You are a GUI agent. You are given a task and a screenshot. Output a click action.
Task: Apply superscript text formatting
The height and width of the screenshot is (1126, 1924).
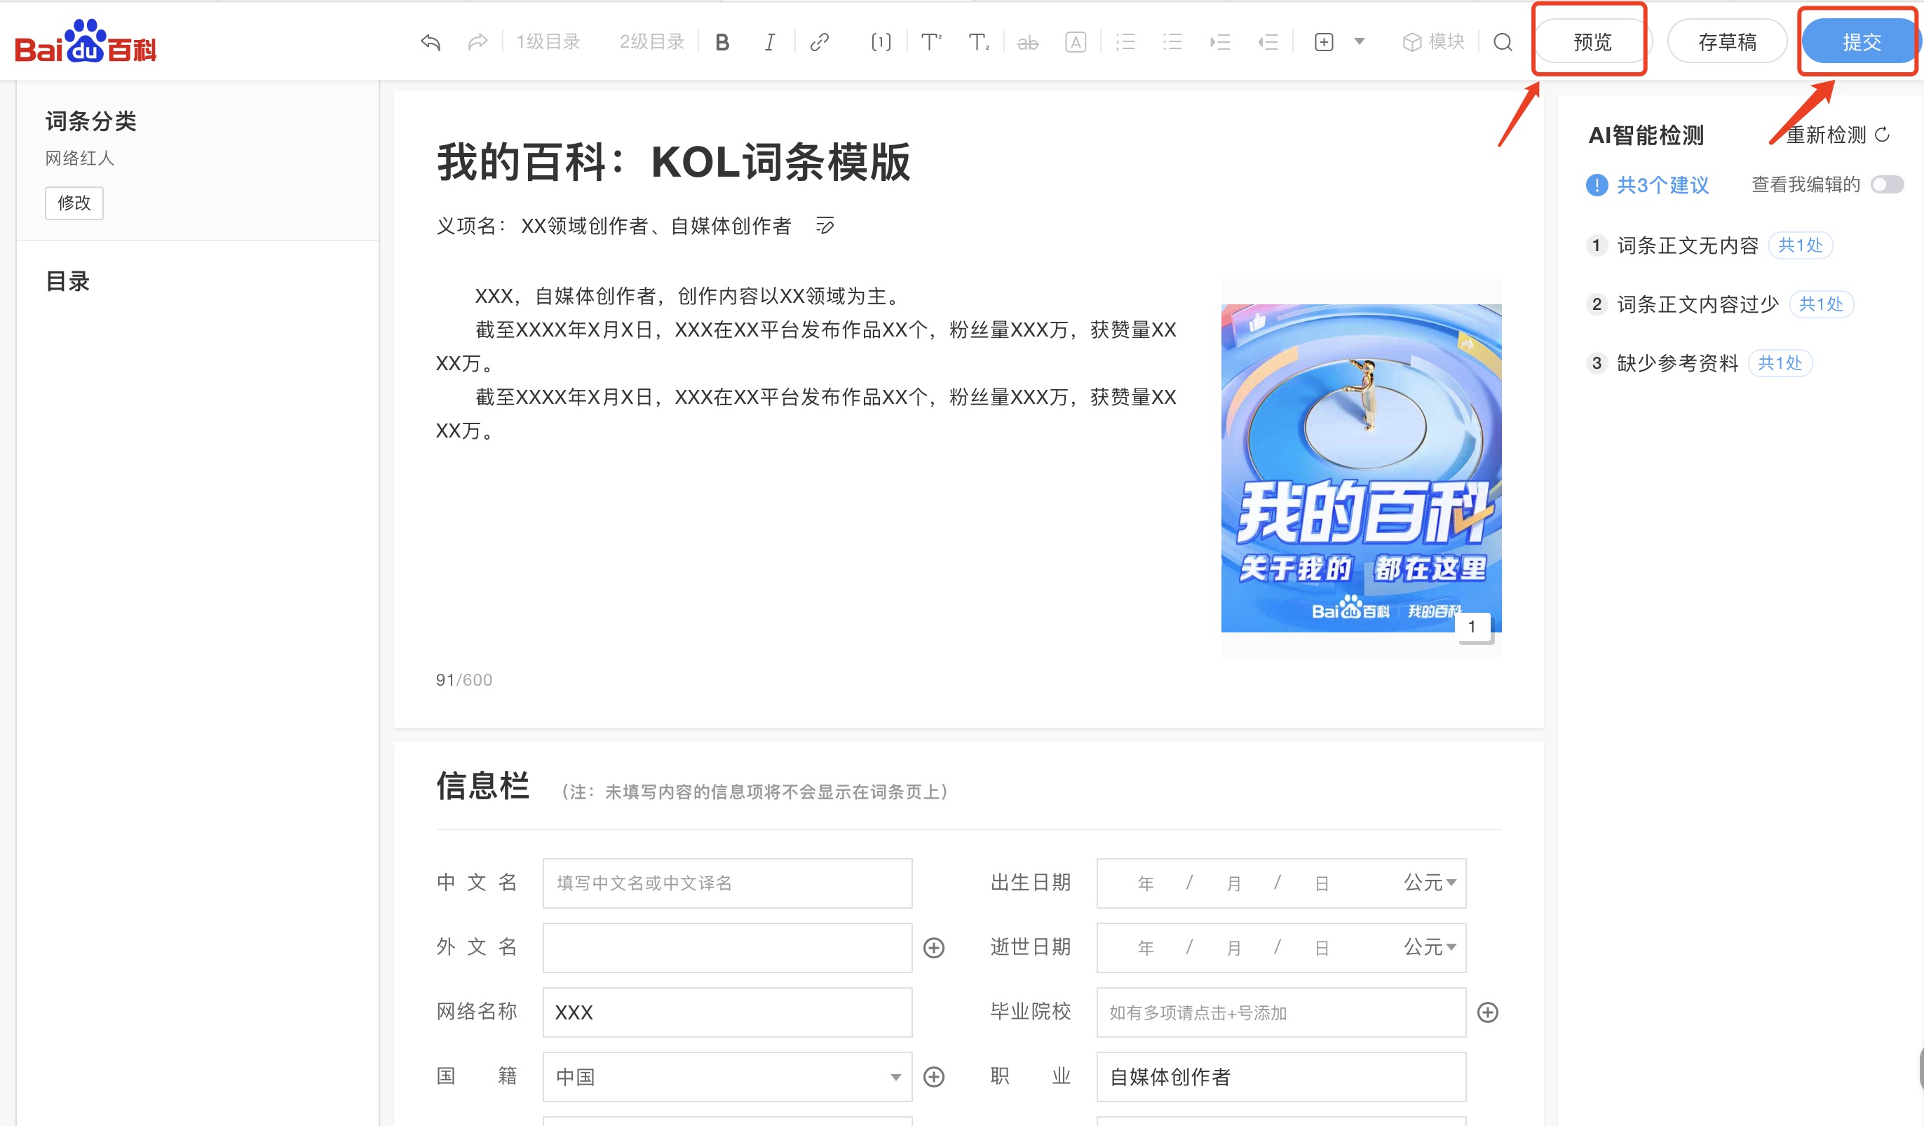(x=930, y=42)
